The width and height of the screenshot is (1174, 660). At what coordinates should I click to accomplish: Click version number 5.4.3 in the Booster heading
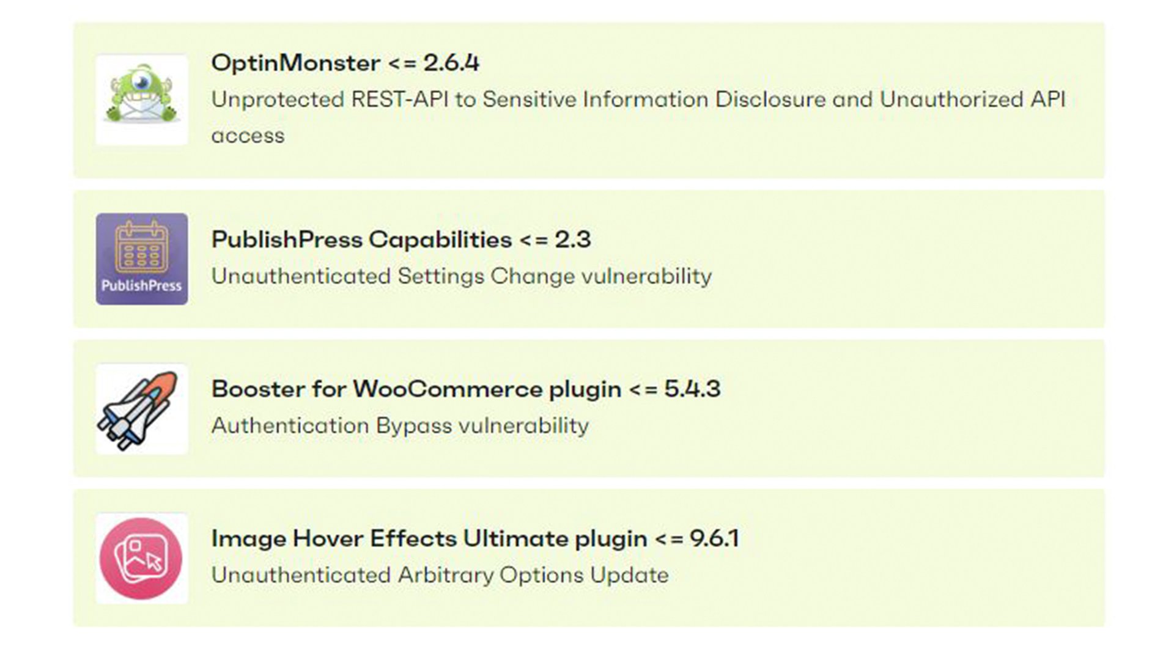693,389
